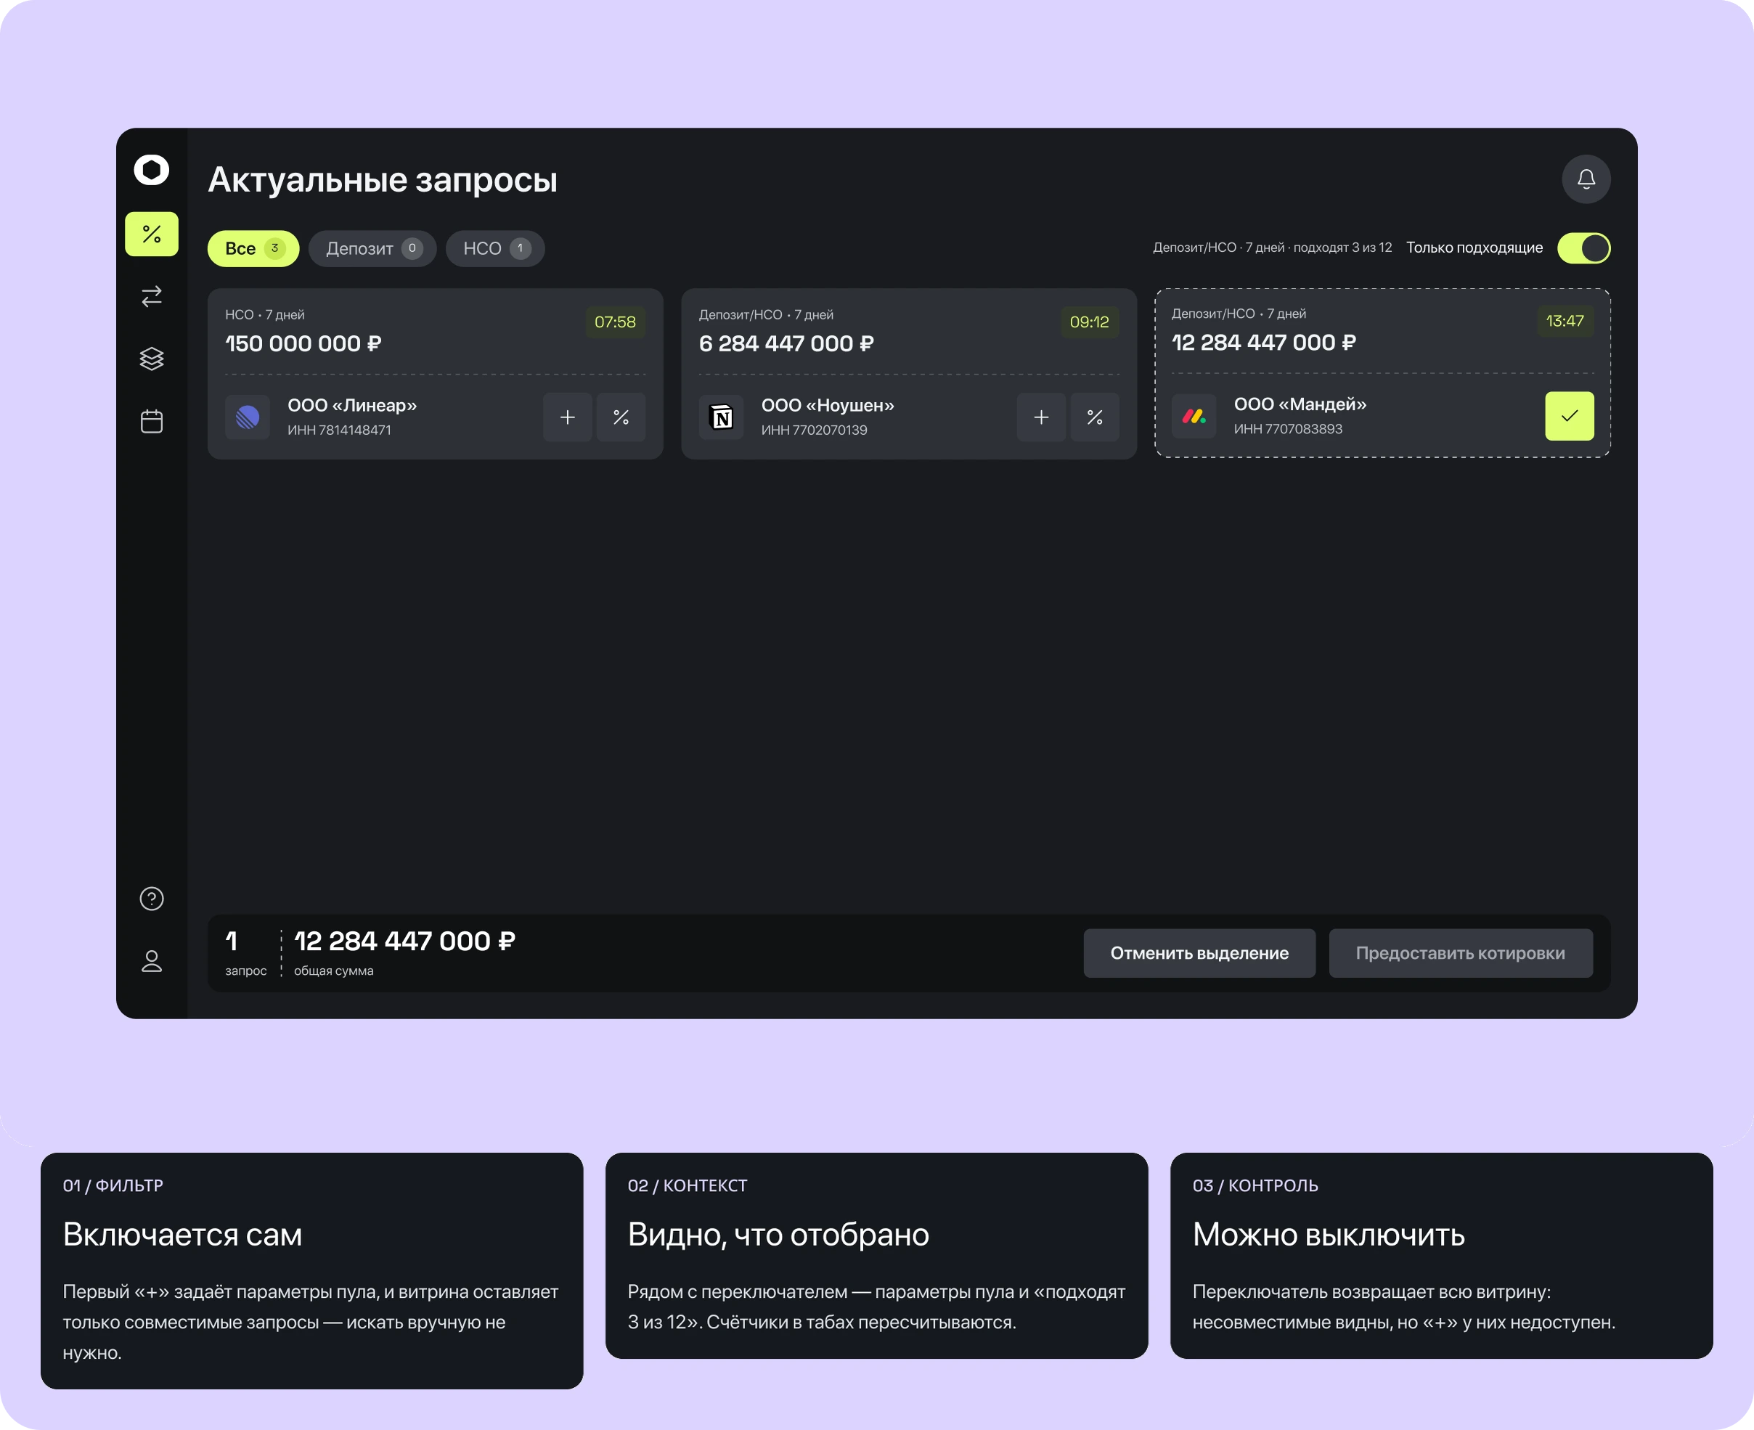1754x1430 pixels.
Task: Open help question mark icon in sidebar
Action: pyautogui.click(x=152, y=898)
